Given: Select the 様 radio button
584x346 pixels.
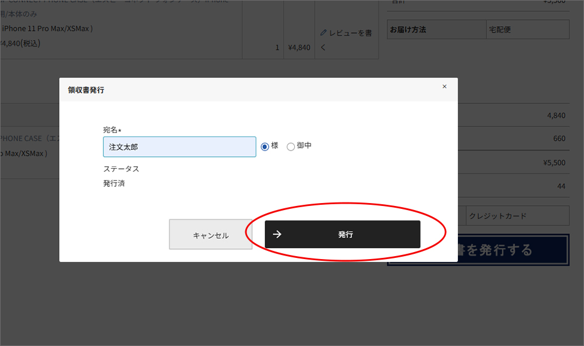Looking at the screenshot, I should coord(265,146).
